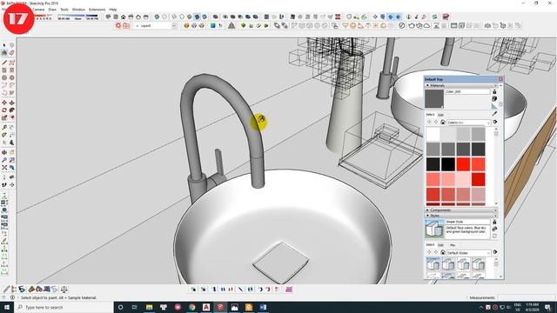557x313 pixels.
Task: Open the layer dropdown in toolbar
Action: click(x=174, y=25)
